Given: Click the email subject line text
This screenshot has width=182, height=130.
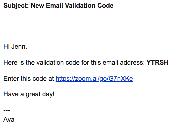Looking at the screenshot, I should coord(58,6).
